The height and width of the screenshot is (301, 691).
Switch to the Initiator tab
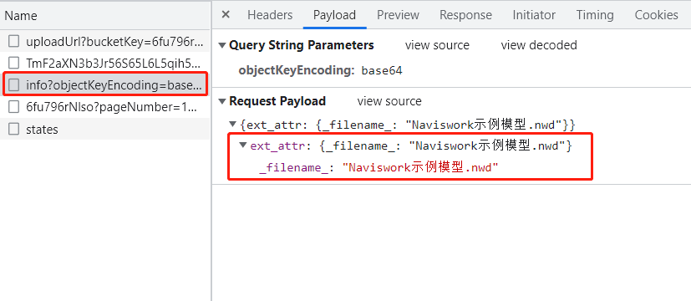pyautogui.click(x=534, y=15)
